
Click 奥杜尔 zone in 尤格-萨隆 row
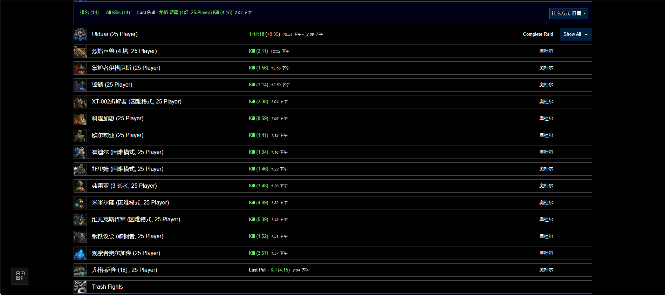[x=546, y=270]
